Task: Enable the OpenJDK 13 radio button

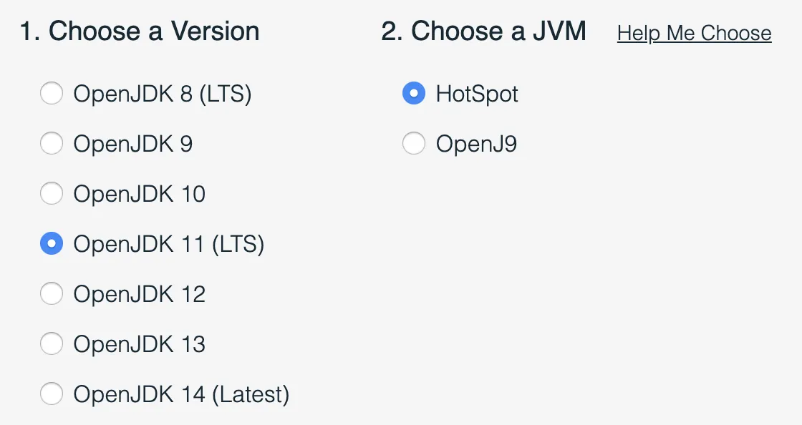Action: 52,344
